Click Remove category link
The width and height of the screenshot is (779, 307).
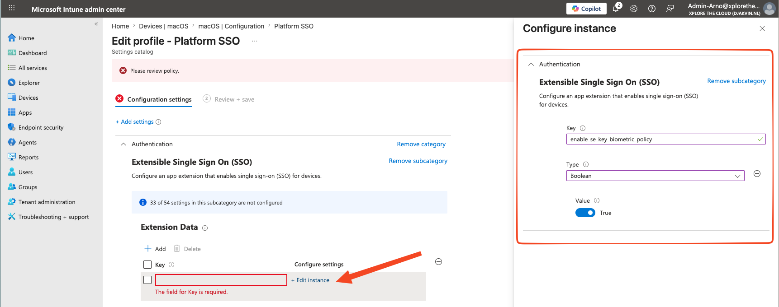click(x=421, y=144)
